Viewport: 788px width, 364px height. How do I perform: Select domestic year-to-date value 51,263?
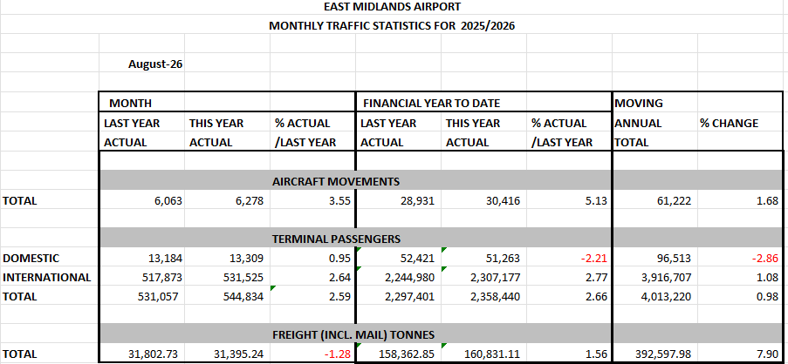click(x=503, y=259)
